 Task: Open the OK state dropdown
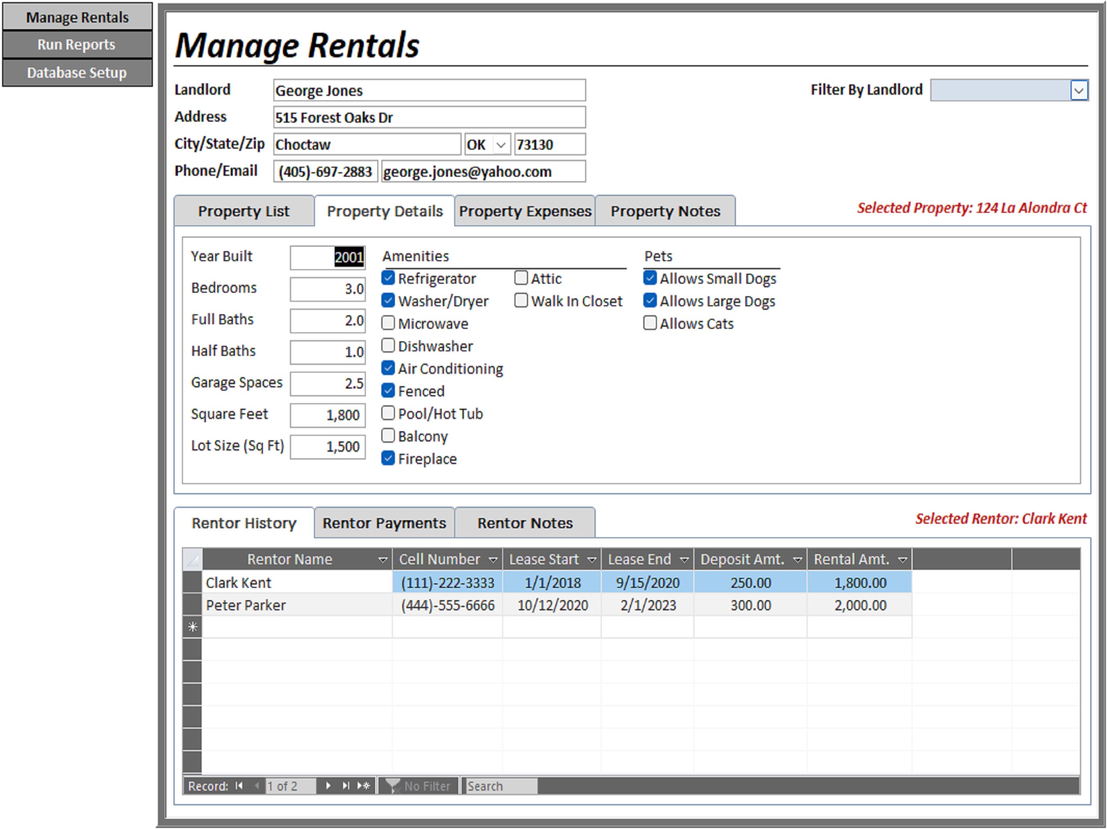[501, 144]
